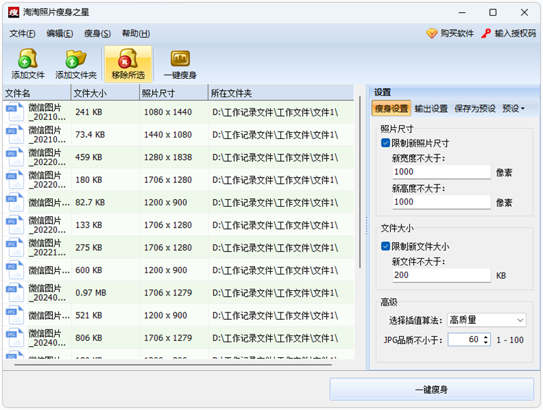Open the 编辑(E) menu

60,33
